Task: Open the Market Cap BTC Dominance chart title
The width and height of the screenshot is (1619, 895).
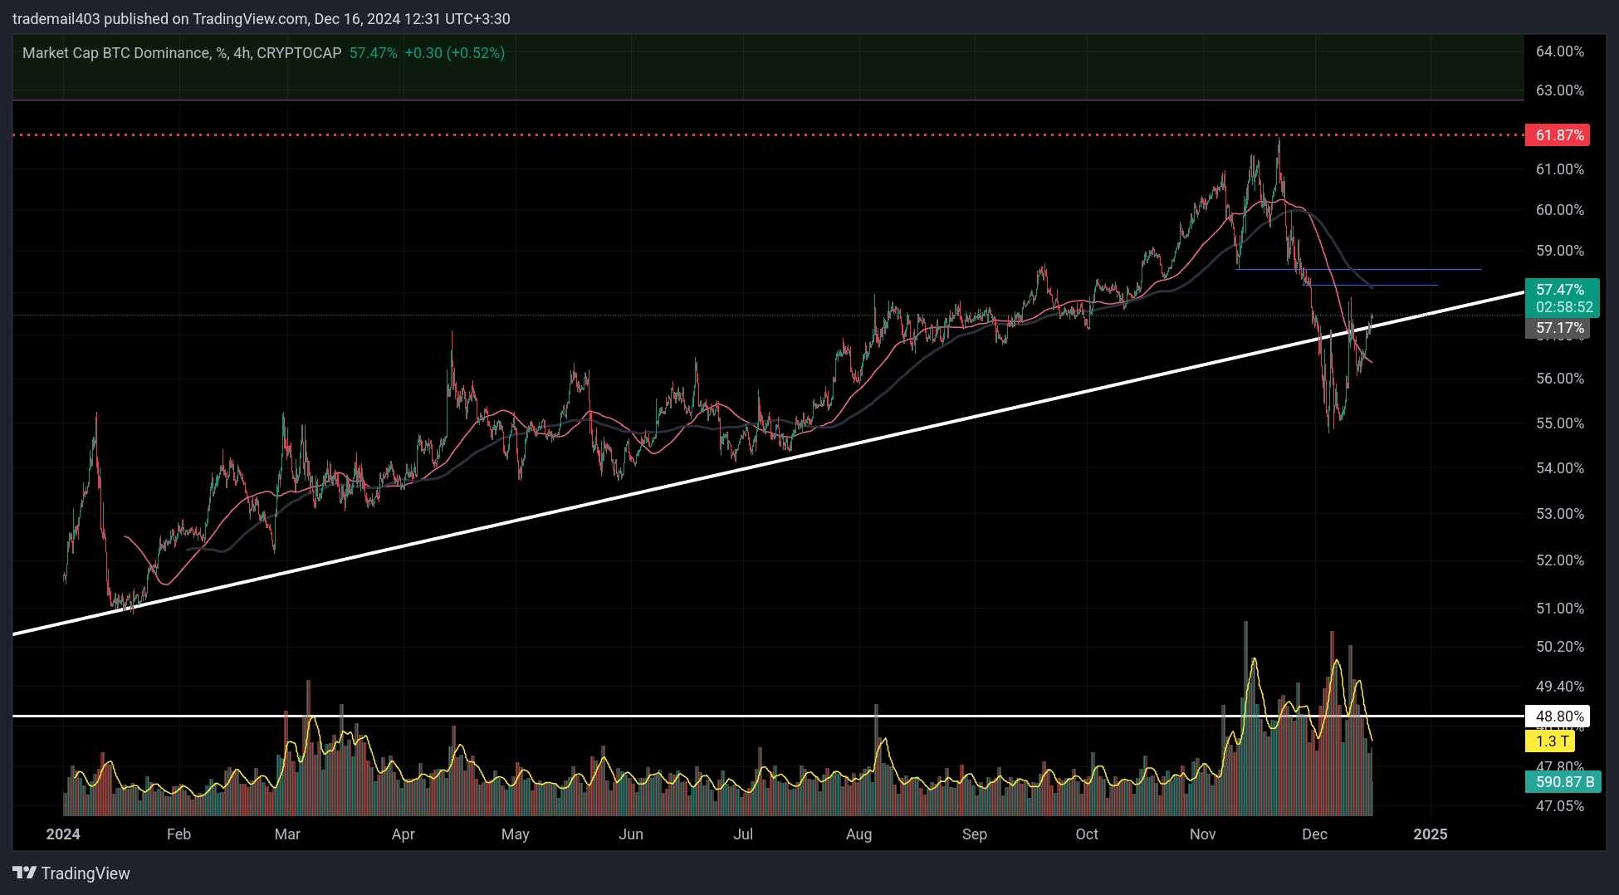Action: pyautogui.click(x=181, y=53)
